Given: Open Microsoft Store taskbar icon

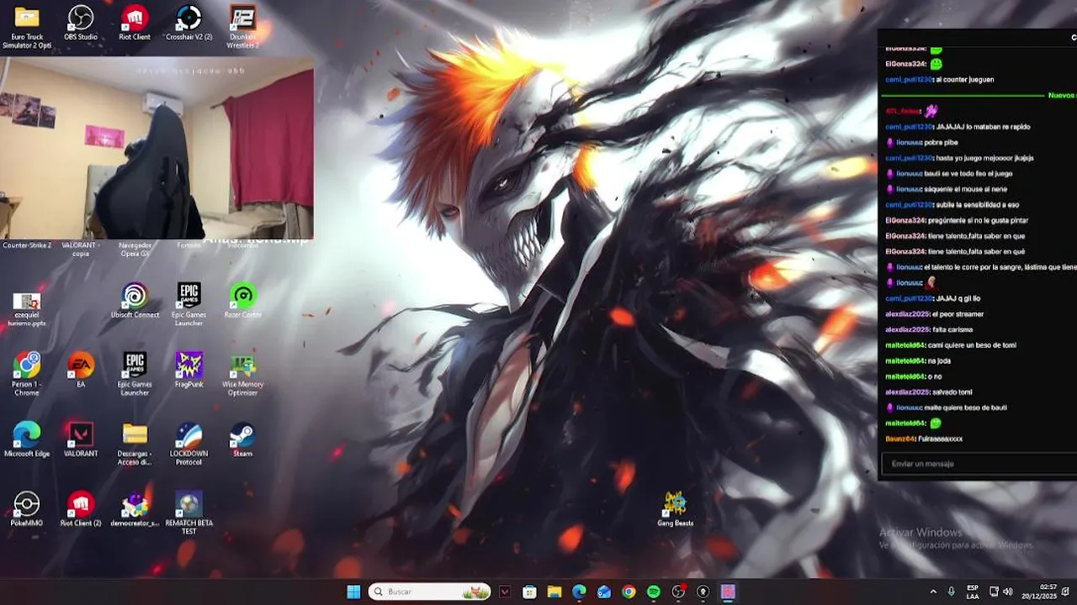Looking at the screenshot, I should pyautogui.click(x=529, y=592).
